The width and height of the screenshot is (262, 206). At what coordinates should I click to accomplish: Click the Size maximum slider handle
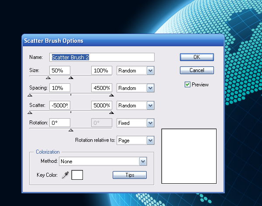(x=71, y=78)
